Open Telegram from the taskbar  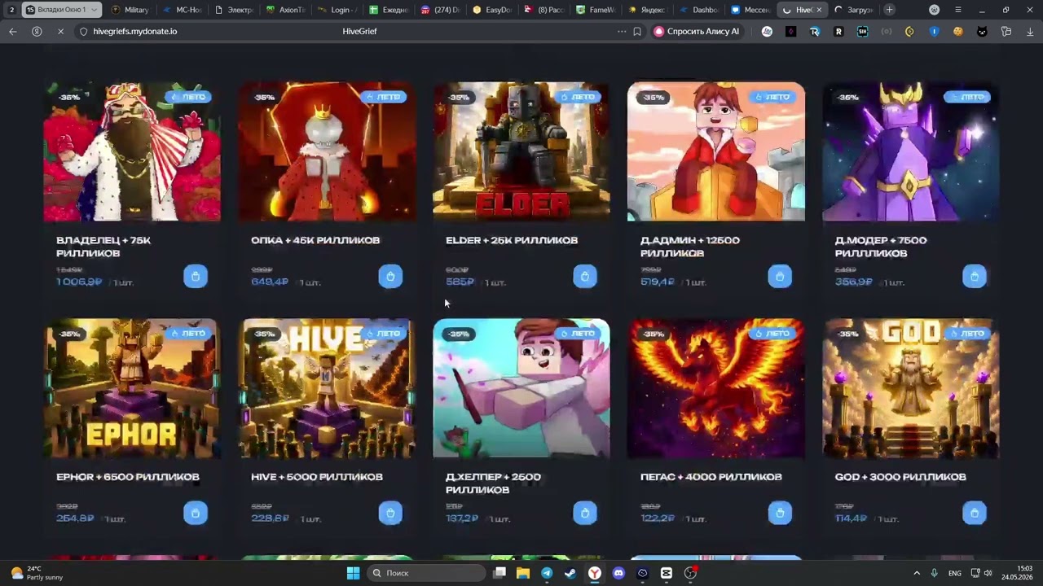tap(547, 573)
